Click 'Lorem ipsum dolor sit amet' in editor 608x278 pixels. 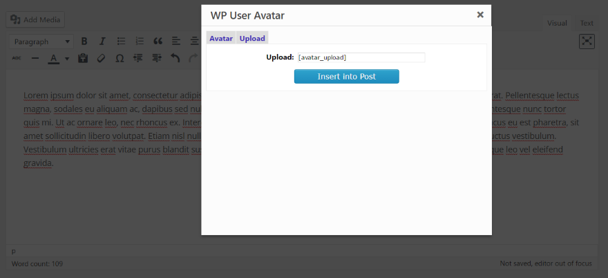[77, 95]
